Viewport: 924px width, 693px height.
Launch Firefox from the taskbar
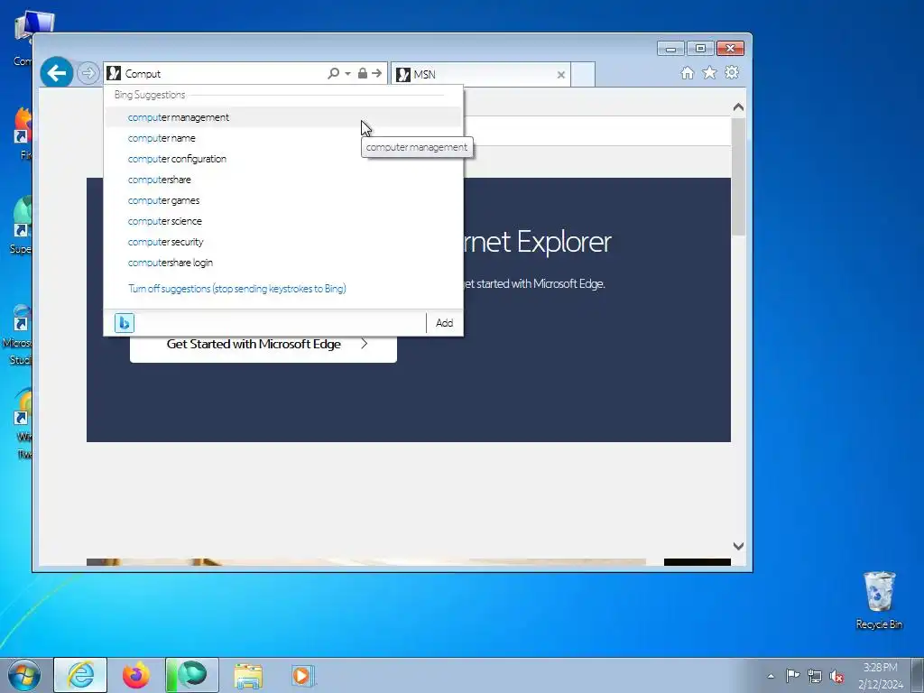point(136,675)
